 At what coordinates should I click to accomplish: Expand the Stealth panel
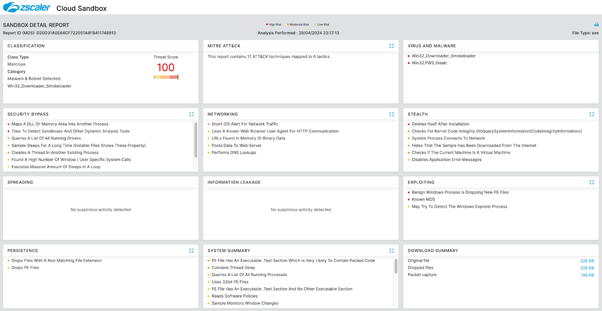point(591,114)
